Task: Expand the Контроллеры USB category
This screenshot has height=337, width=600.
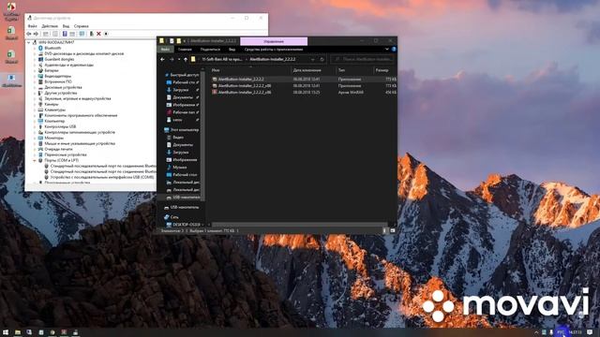Action: (35, 126)
